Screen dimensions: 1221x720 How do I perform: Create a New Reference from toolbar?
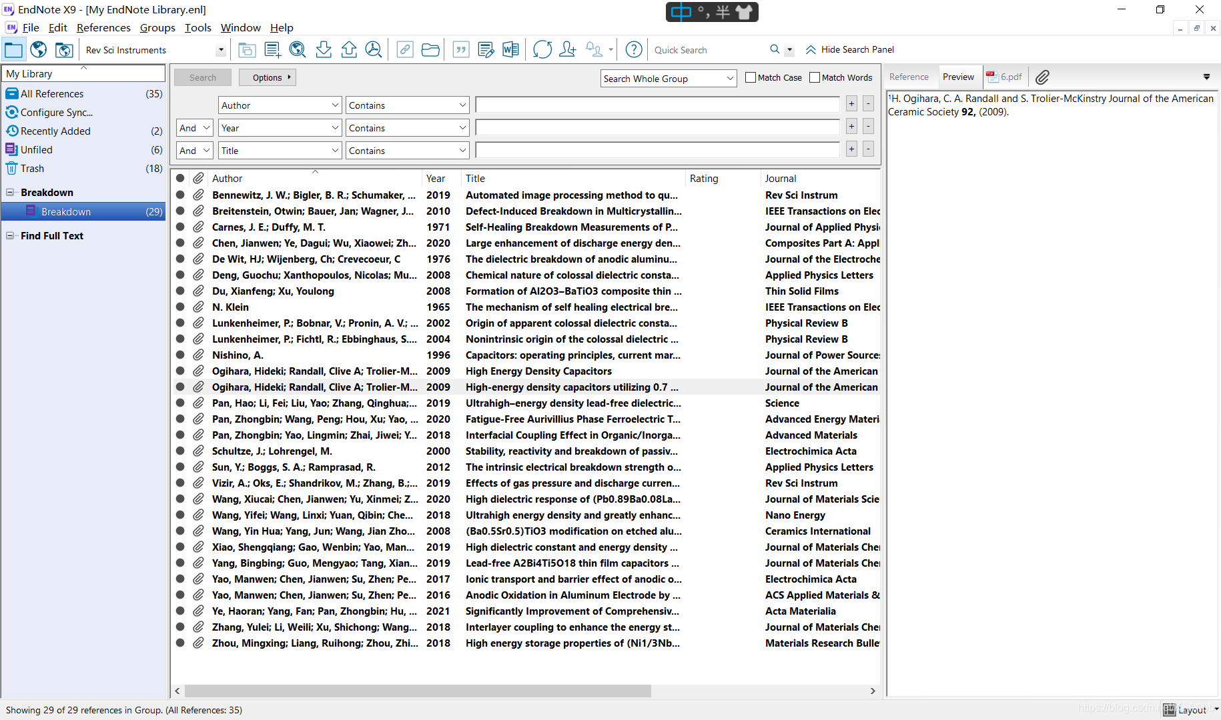(x=272, y=50)
